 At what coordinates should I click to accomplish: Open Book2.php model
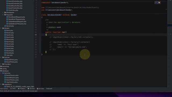[9, 37]
